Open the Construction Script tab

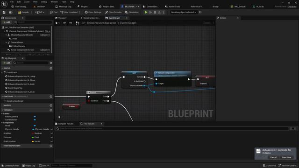click(90, 18)
